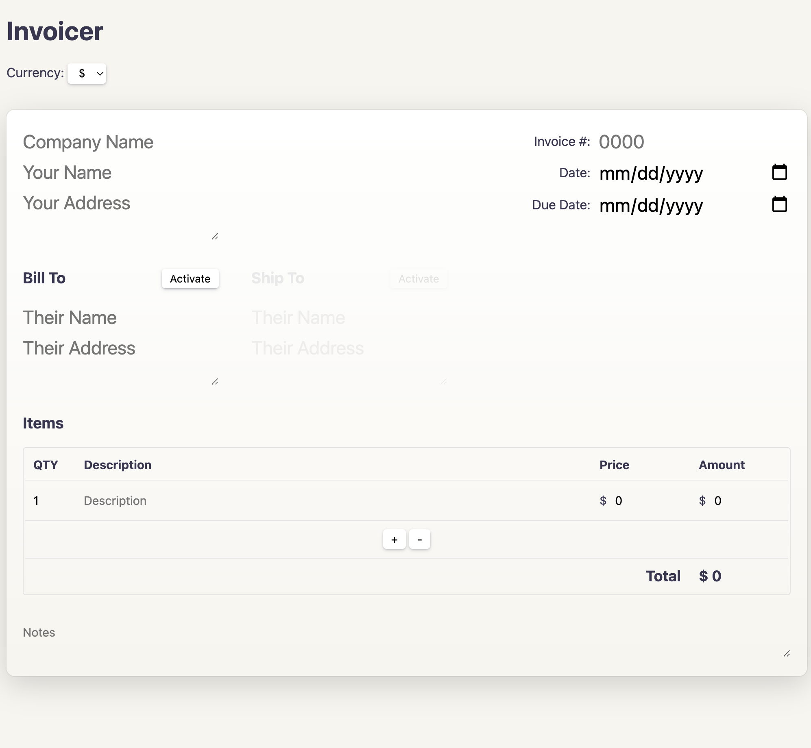Screen dimensions: 811x748
Task: Click the Your Address resize handle
Action: (x=215, y=237)
